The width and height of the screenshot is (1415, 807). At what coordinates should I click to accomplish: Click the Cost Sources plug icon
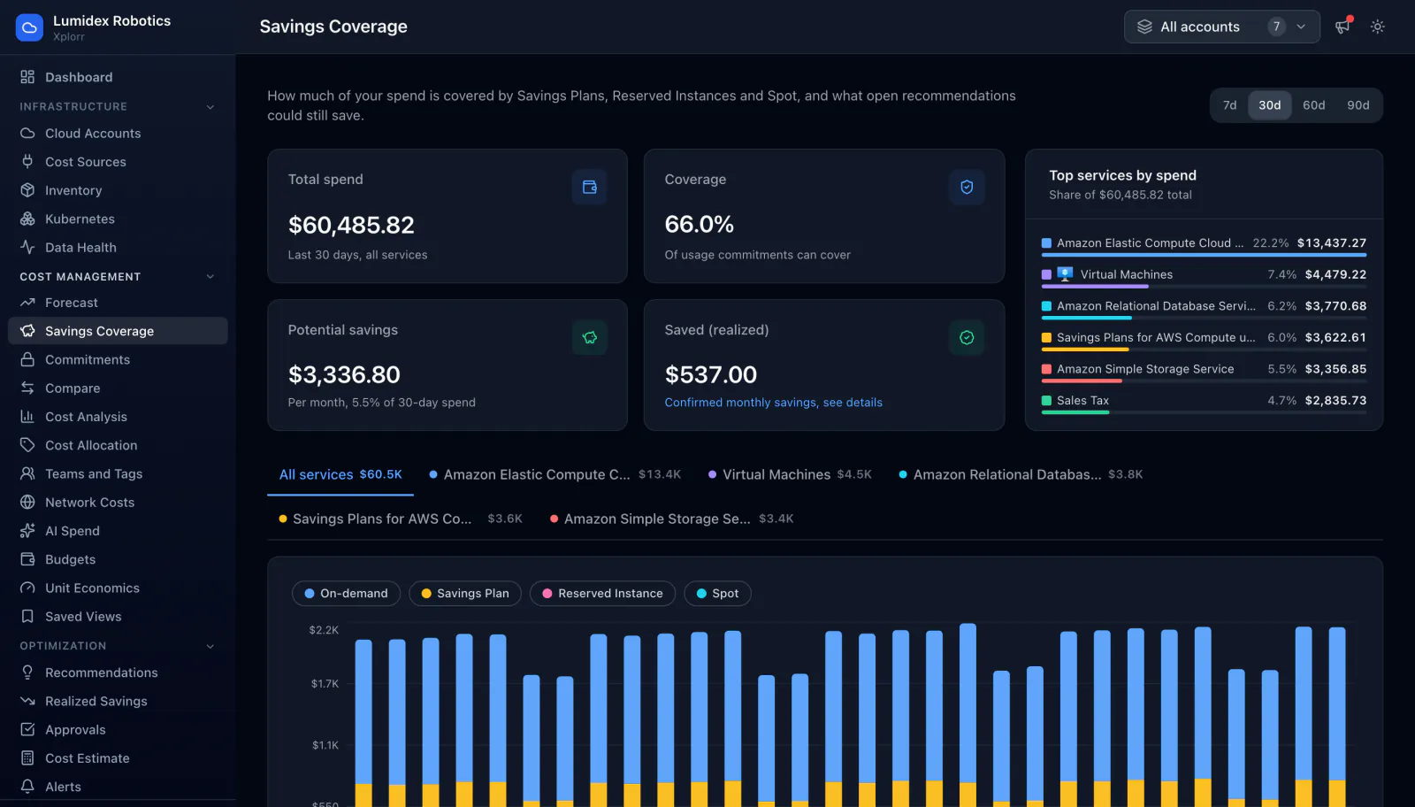pyautogui.click(x=27, y=162)
